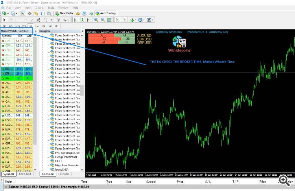
Task: Toggle the Market Watch panel button
Action: [x=23, y=13]
